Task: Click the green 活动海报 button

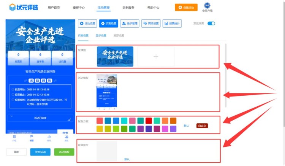Action: coord(64,152)
